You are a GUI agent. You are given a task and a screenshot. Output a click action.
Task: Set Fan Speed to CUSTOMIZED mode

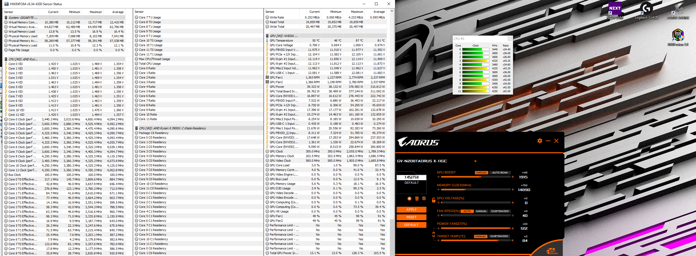pyautogui.click(x=500, y=211)
